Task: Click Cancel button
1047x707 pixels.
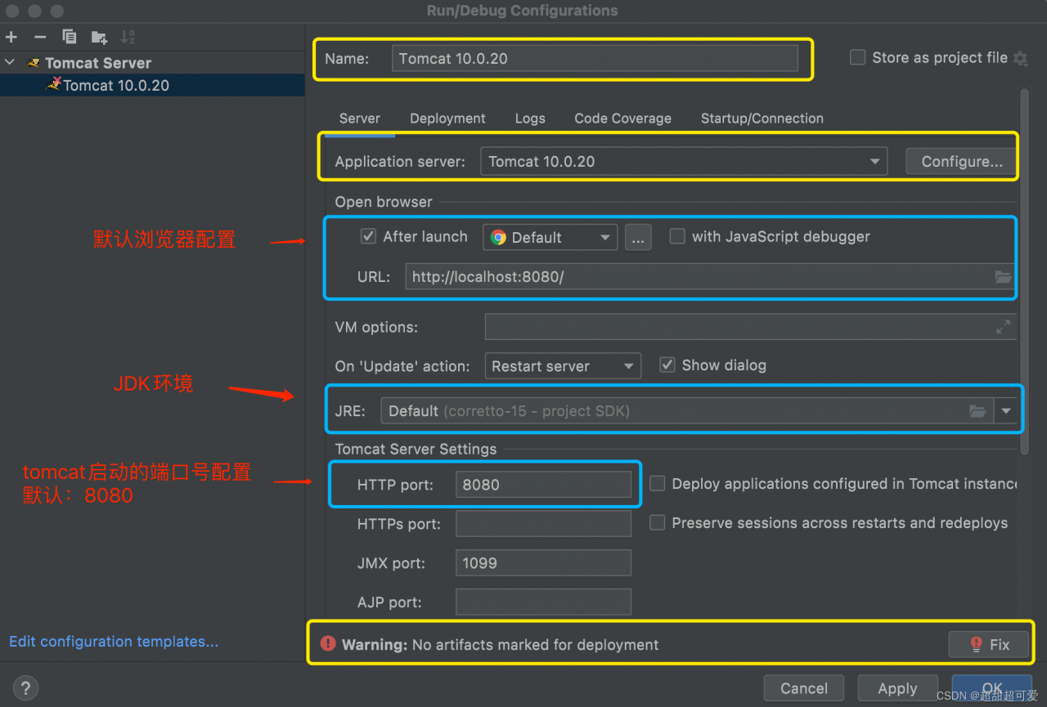Action: point(804,688)
